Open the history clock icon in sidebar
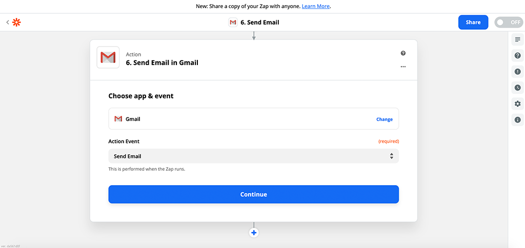This screenshot has width=525, height=248. pos(517,88)
